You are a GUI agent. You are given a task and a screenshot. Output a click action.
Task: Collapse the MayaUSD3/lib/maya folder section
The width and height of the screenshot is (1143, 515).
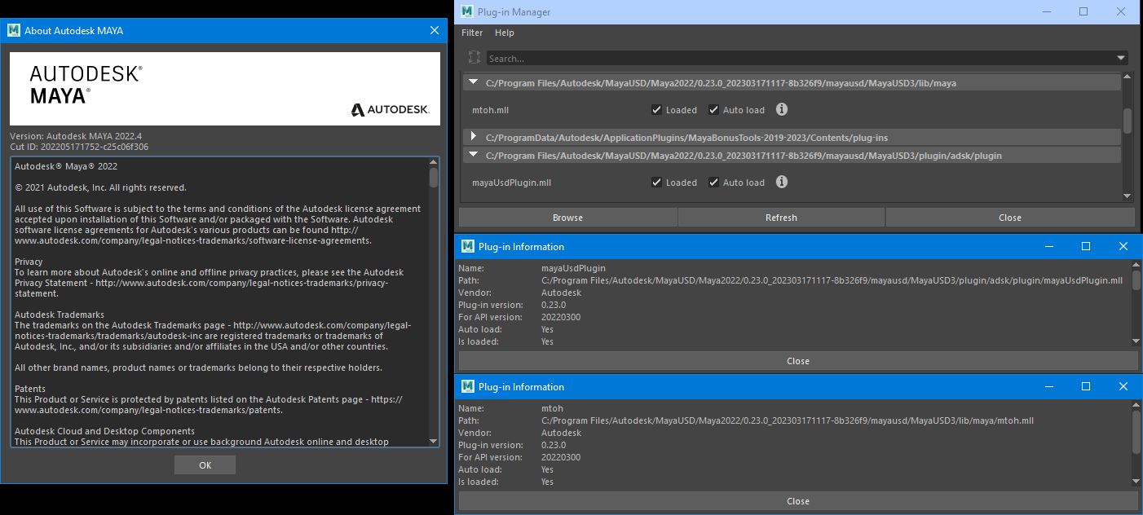click(473, 82)
